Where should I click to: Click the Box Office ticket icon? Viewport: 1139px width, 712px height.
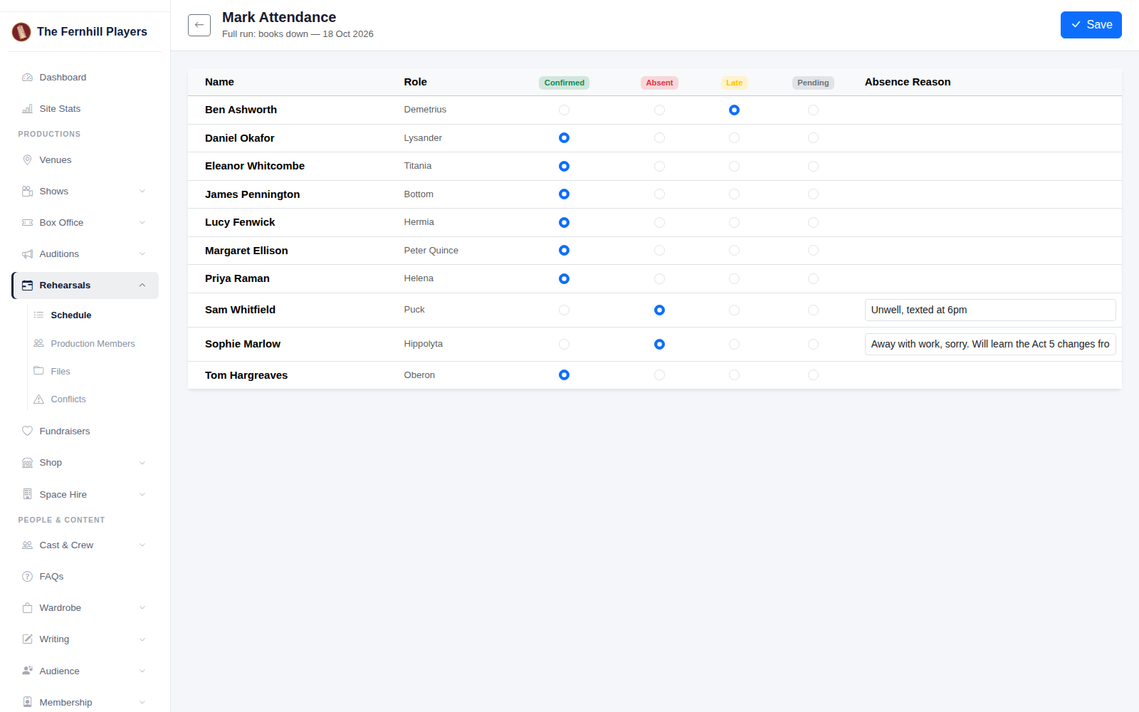[x=28, y=223]
